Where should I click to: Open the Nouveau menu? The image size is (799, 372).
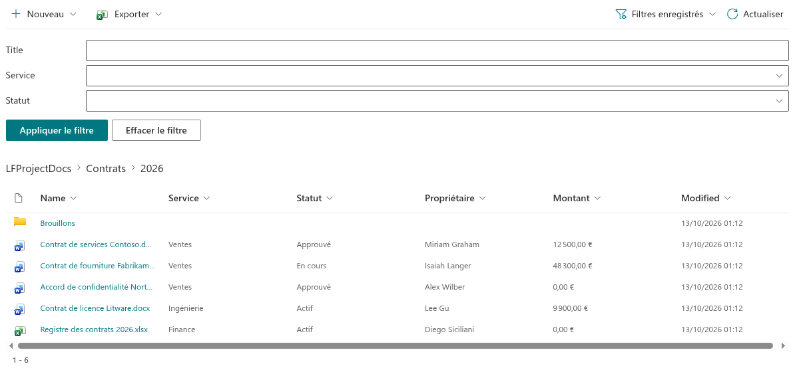(45, 14)
